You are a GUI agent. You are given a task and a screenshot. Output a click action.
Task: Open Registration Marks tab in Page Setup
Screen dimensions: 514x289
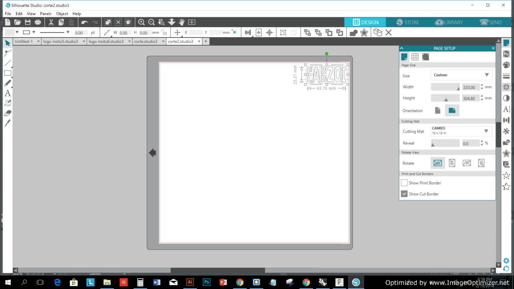point(425,57)
